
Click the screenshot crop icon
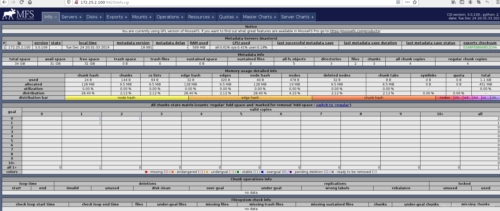479,2
